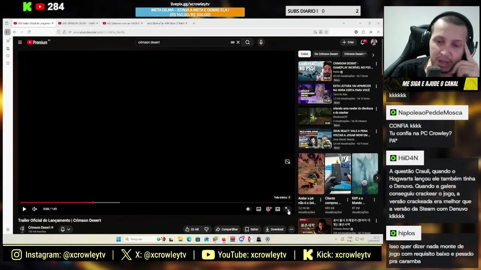
Task: Open the browser sidebar toggle icon
Action: [x=8, y=32]
